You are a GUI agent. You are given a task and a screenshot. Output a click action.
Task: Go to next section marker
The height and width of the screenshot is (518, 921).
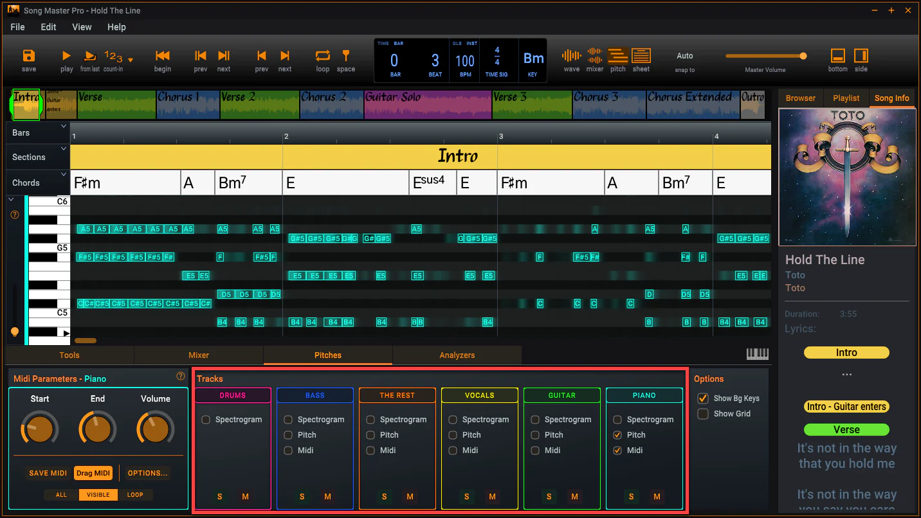coord(224,56)
